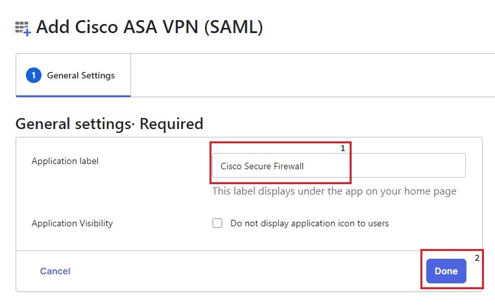Click the helper text under the label field
The width and height of the screenshot is (495, 308).
coord(334,191)
